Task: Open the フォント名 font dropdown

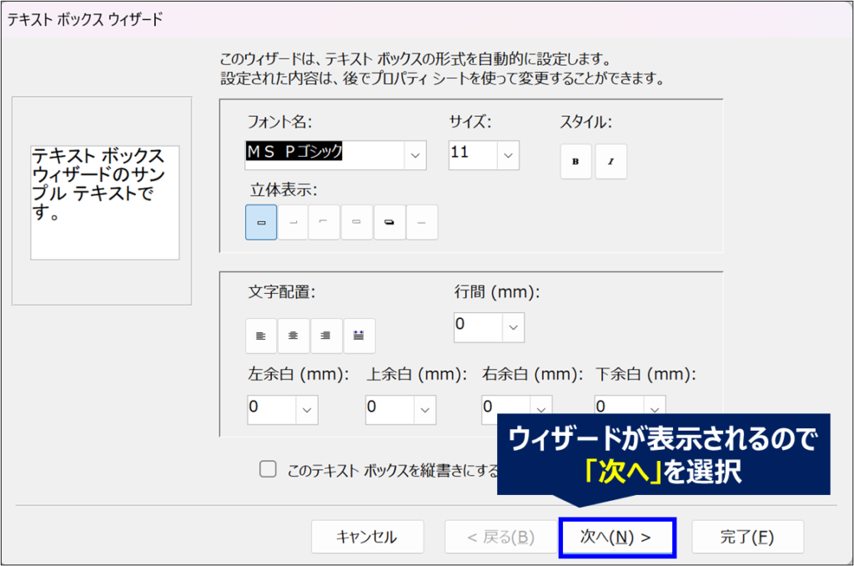Action: [x=415, y=155]
